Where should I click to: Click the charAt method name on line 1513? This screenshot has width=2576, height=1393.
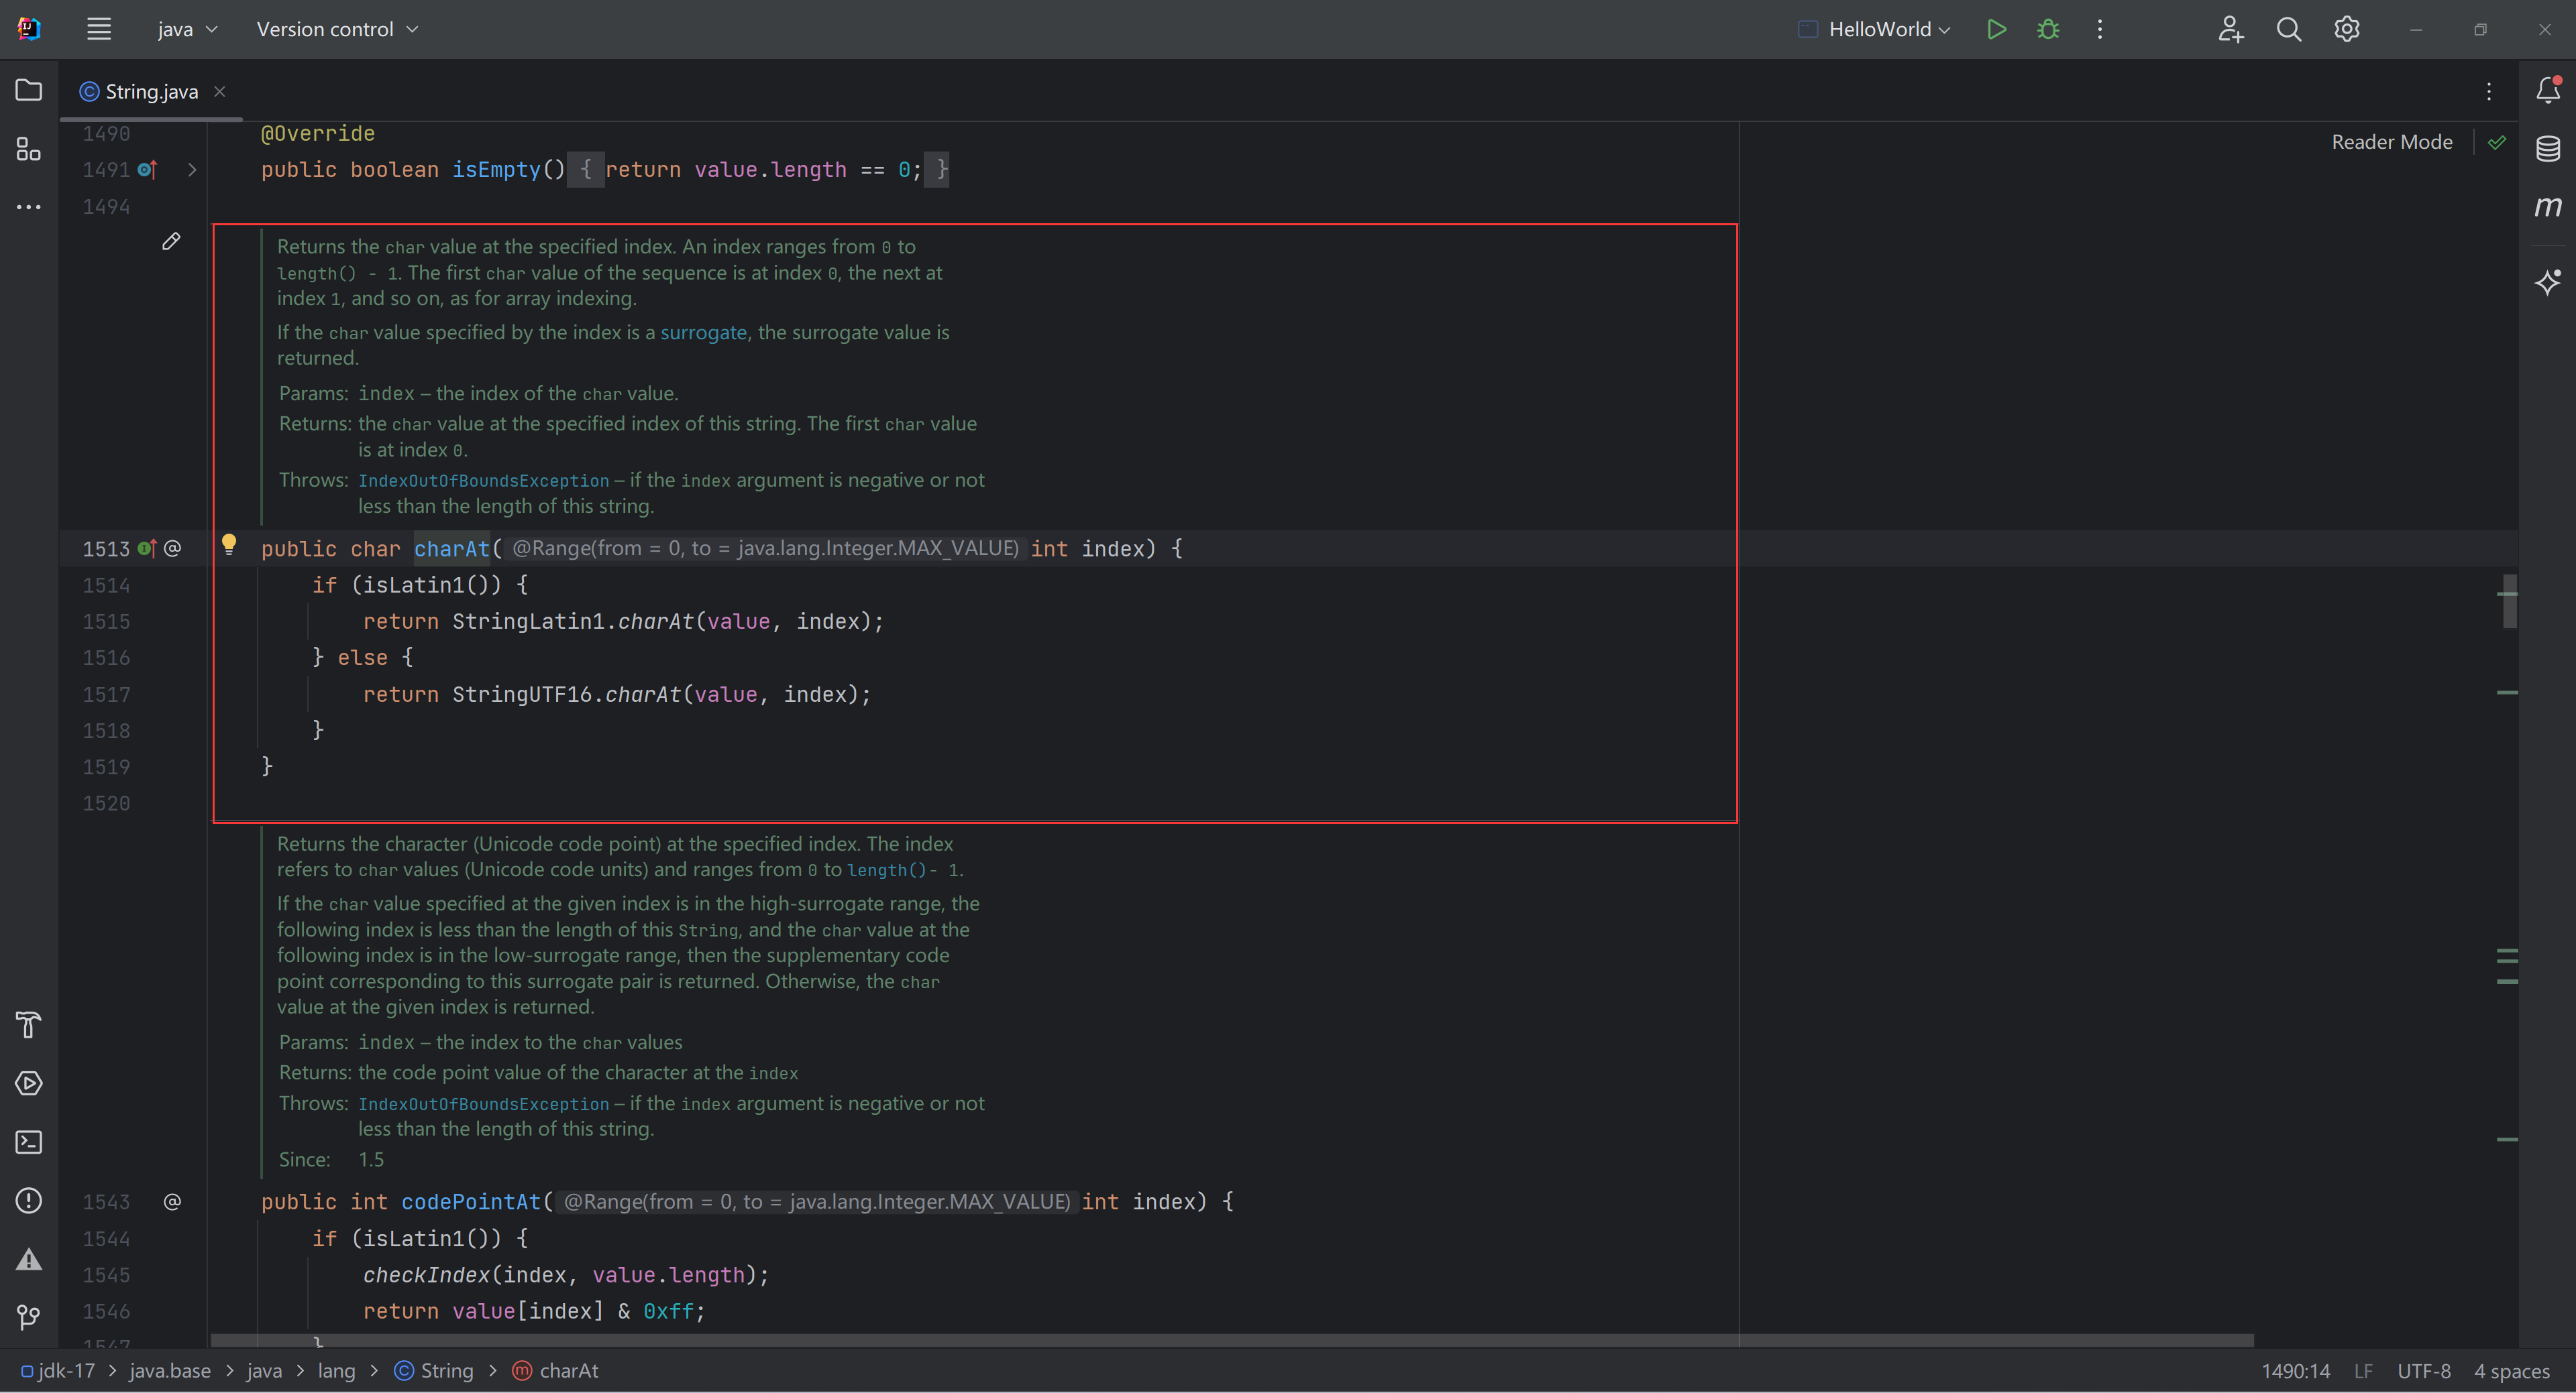tap(452, 548)
